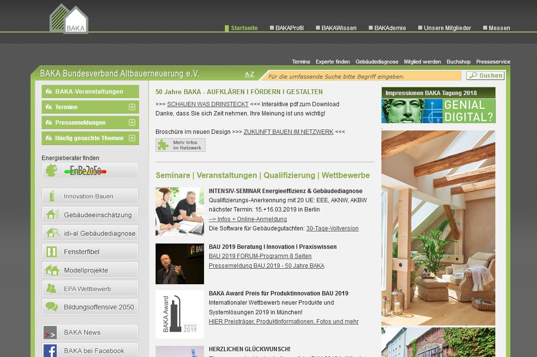
Task: Open the Experte finden link
Action: (332, 62)
